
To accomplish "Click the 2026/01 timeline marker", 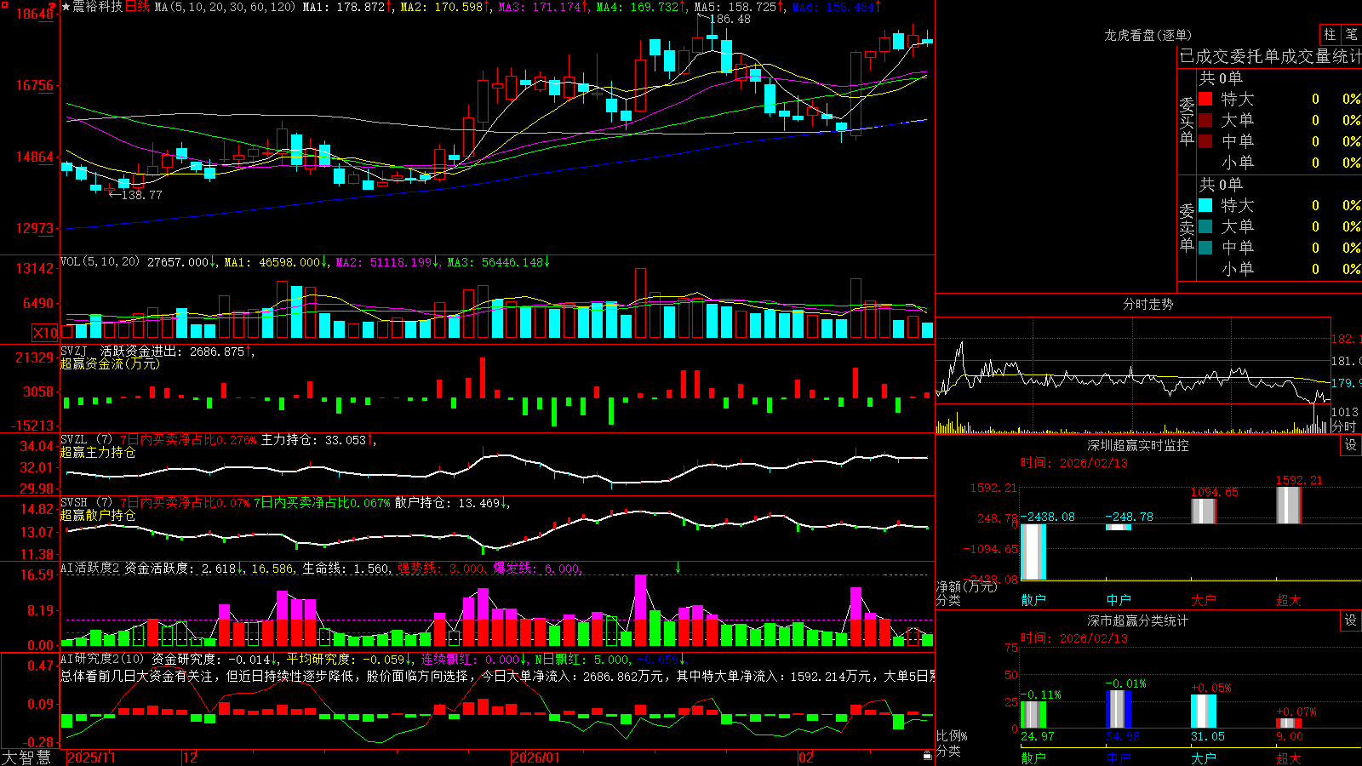I will pos(536,757).
